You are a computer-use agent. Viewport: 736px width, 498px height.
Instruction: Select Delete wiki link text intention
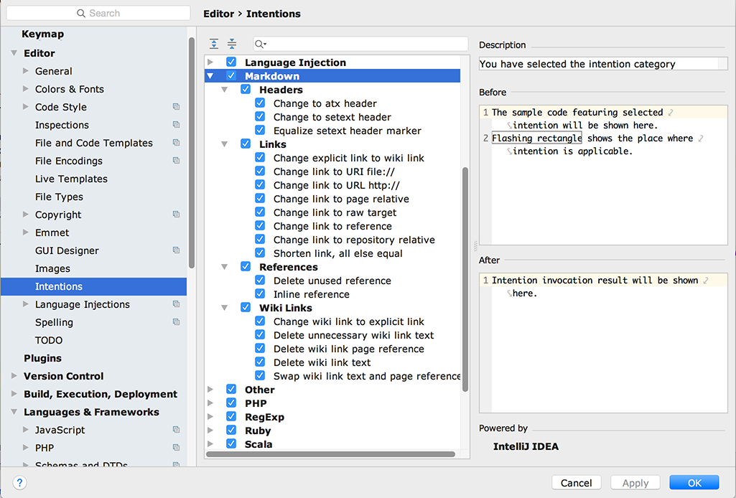[322, 362]
